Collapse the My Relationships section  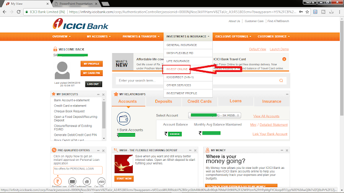[x=287, y=94]
